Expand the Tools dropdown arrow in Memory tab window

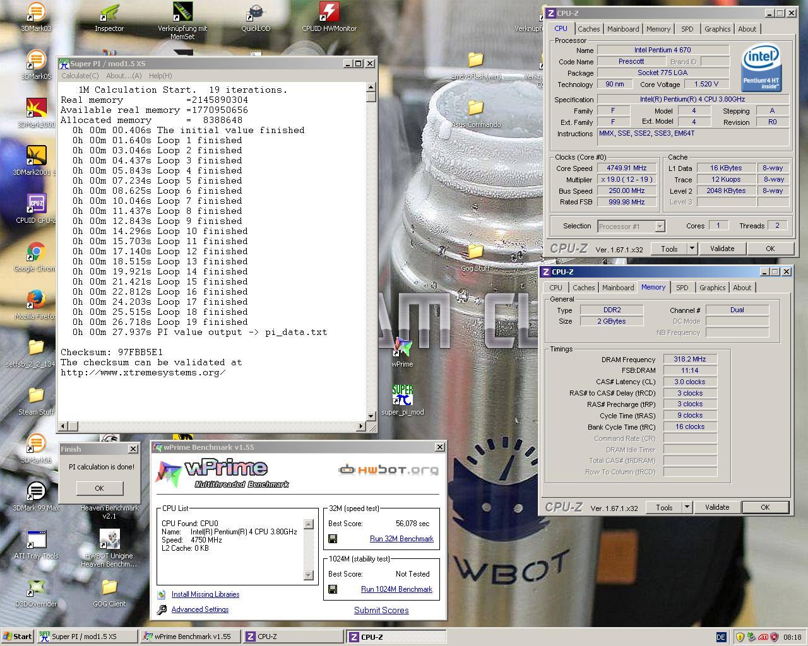687,507
